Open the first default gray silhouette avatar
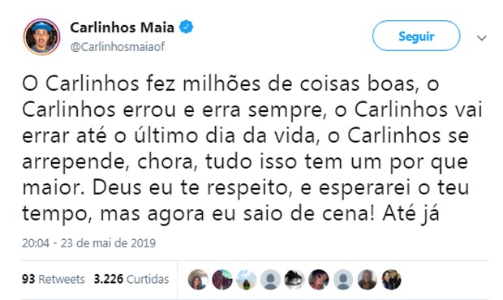This screenshot has height=300, width=503. coord(270,280)
